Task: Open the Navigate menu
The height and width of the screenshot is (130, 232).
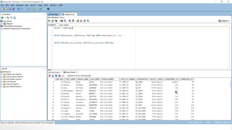Action: pyautogui.click(x=20, y=5)
